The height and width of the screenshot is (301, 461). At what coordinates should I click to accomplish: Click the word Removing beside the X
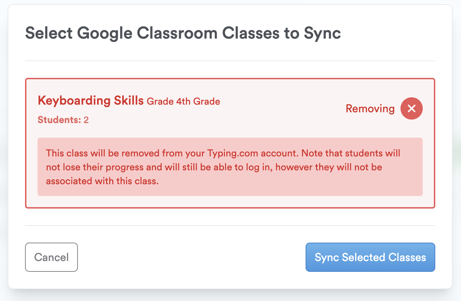pyautogui.click(x=370, y=109)
